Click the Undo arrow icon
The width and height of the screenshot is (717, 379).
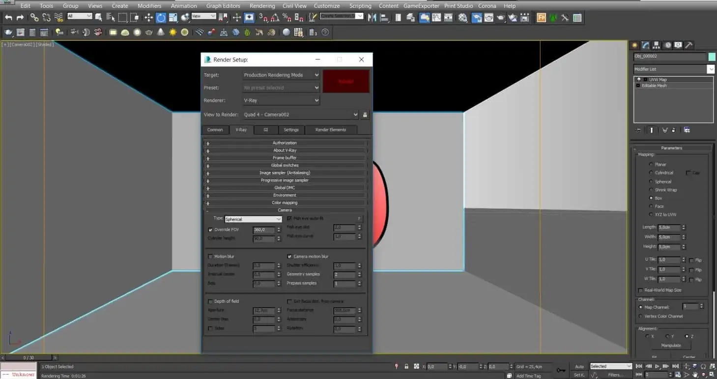pyautogui.click(x=8, y=18)
